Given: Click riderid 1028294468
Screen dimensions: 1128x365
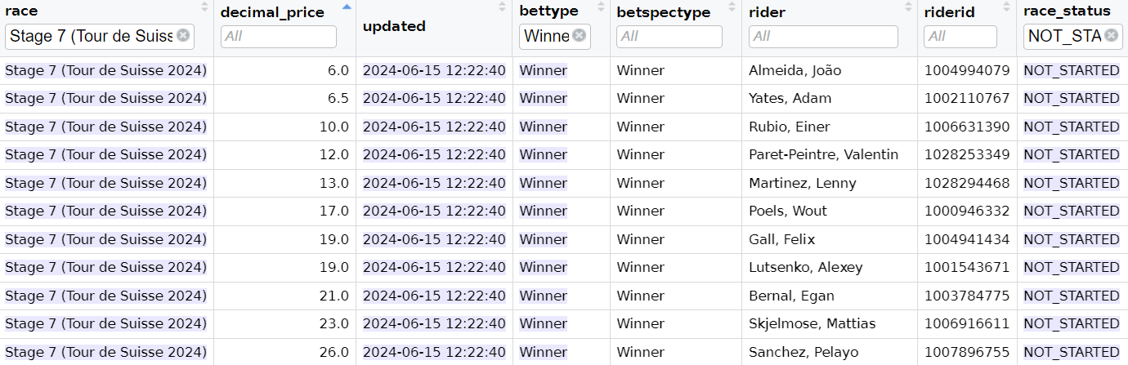Looking at the screenshot, I should coord(967,183).
